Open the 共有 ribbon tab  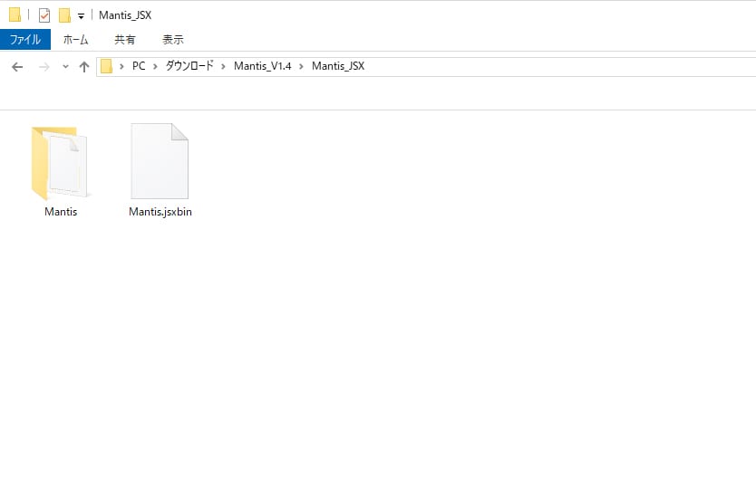[x=125, y=40]
